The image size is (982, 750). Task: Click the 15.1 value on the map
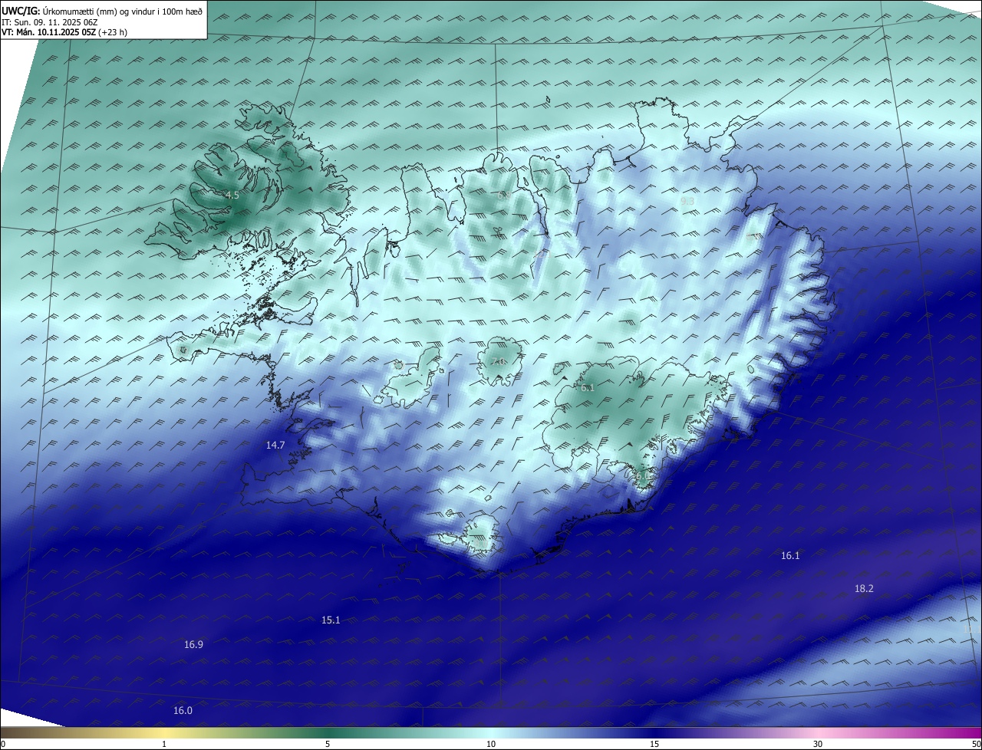(331, 620)
